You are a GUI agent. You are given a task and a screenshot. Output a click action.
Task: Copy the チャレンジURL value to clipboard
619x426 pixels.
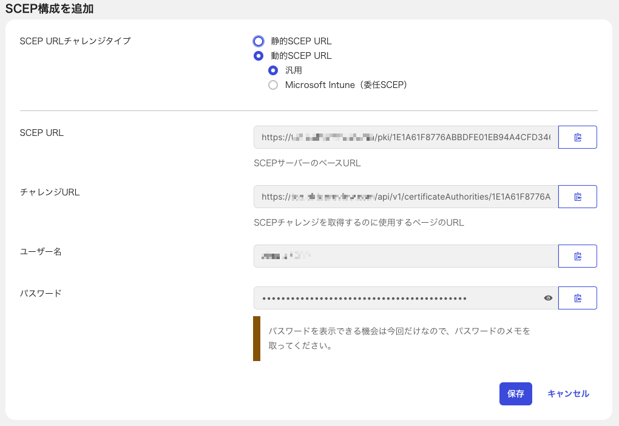pos(577,197)
